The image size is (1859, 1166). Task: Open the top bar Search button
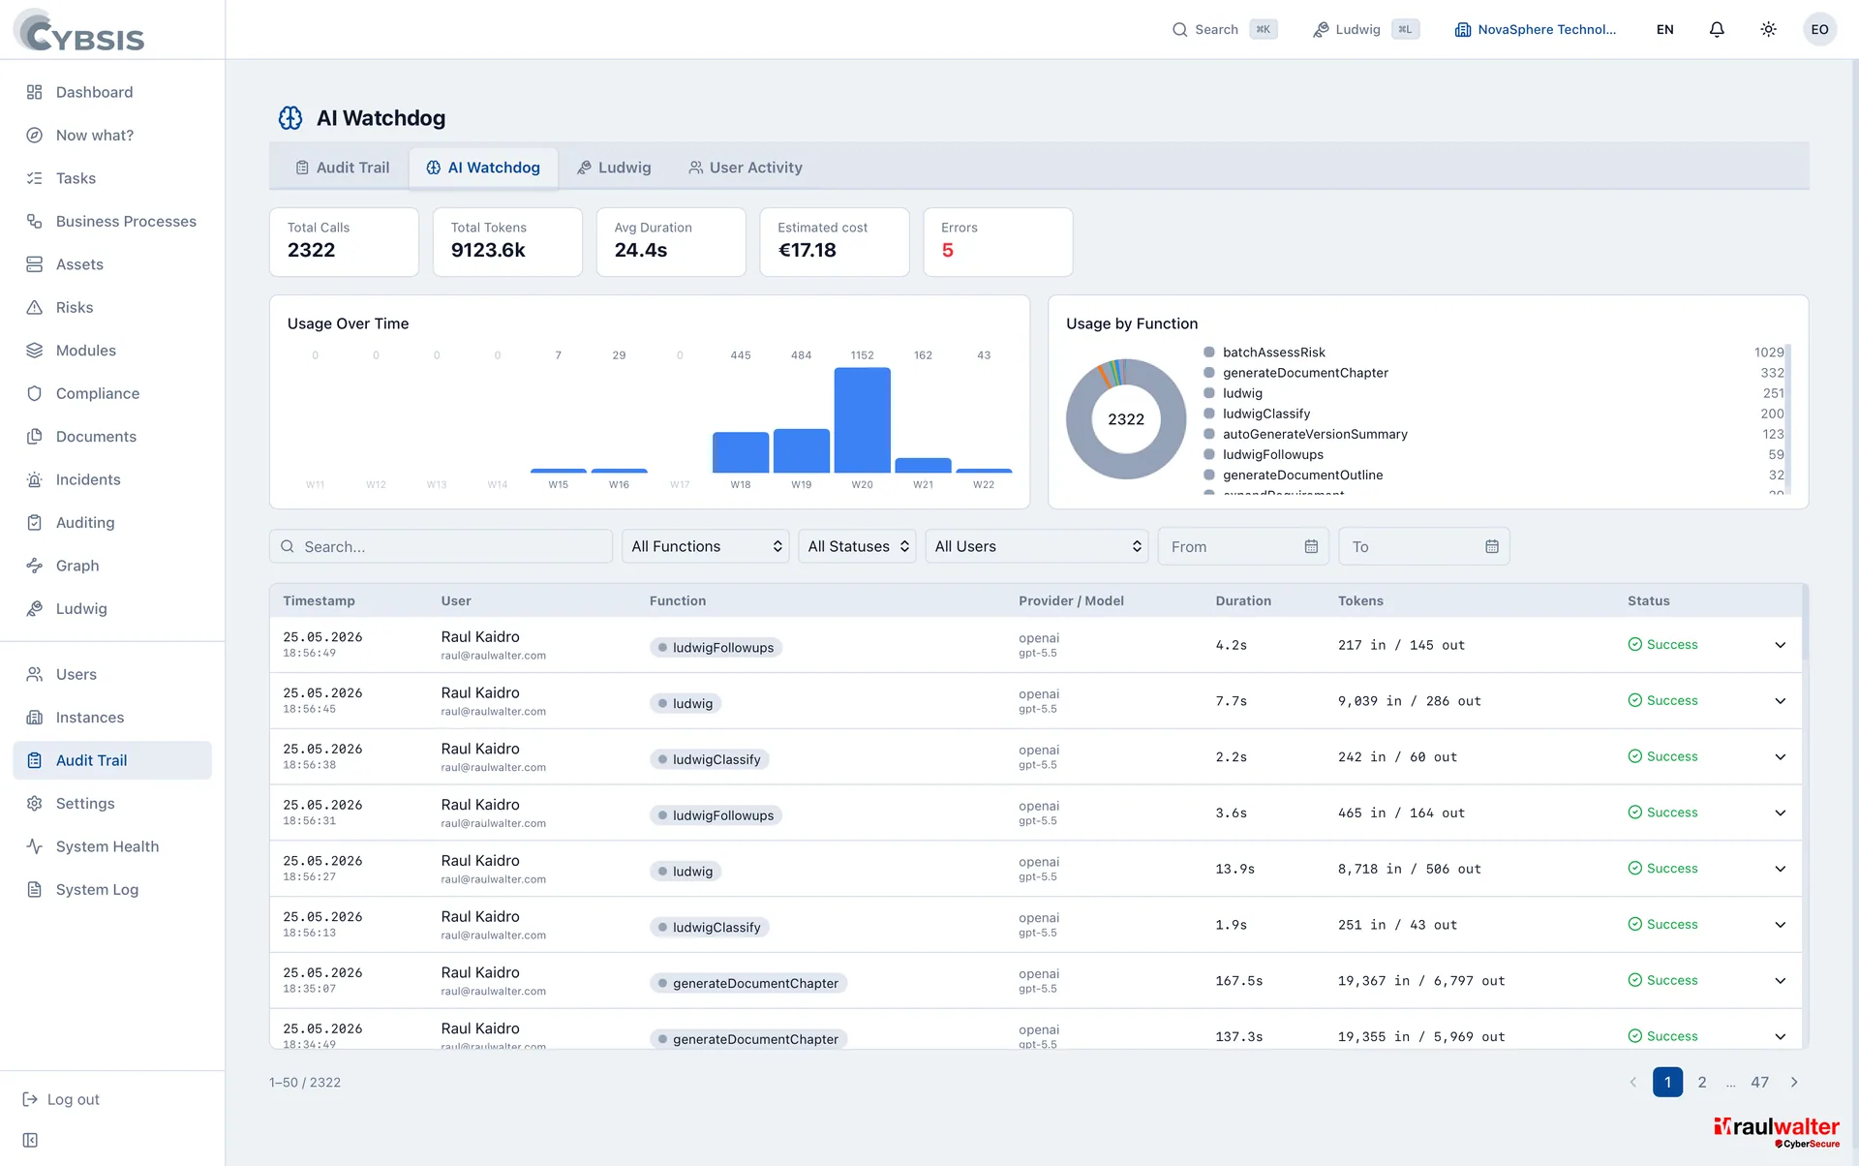[x=1224, y=29]
